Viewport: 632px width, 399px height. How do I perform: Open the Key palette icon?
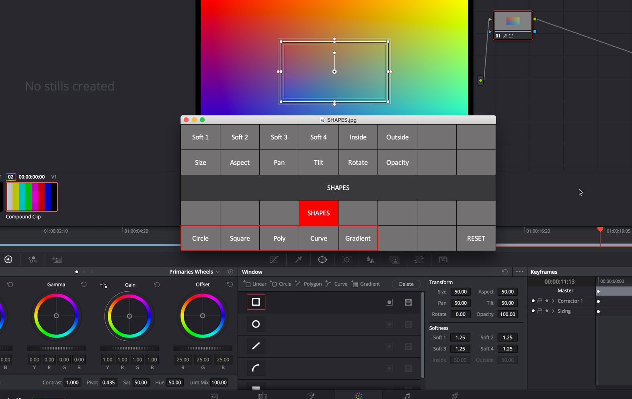tap(395, 260)
